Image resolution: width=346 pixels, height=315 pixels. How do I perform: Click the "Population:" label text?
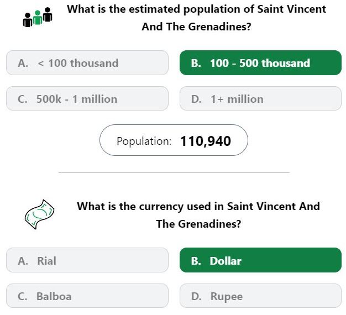[x=144, y=141]
